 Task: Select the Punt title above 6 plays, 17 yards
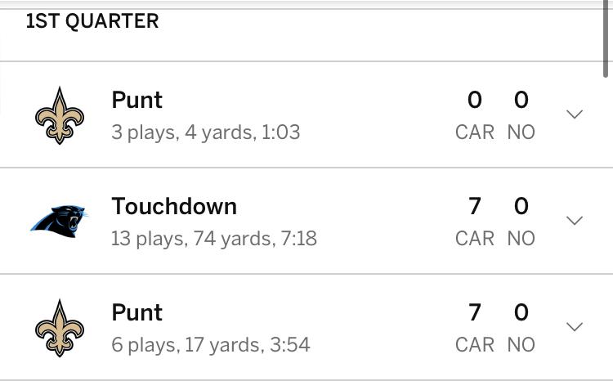pyautogui.click(x=136, y=312)
